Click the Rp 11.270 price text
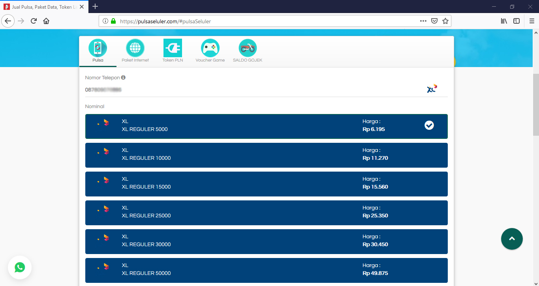The height and width of the screenshot is (286, 539). pyautogui.click(x=375, y=158)
